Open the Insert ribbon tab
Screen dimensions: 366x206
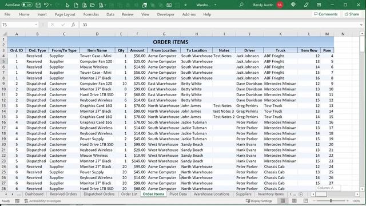[x=42, y=14]
